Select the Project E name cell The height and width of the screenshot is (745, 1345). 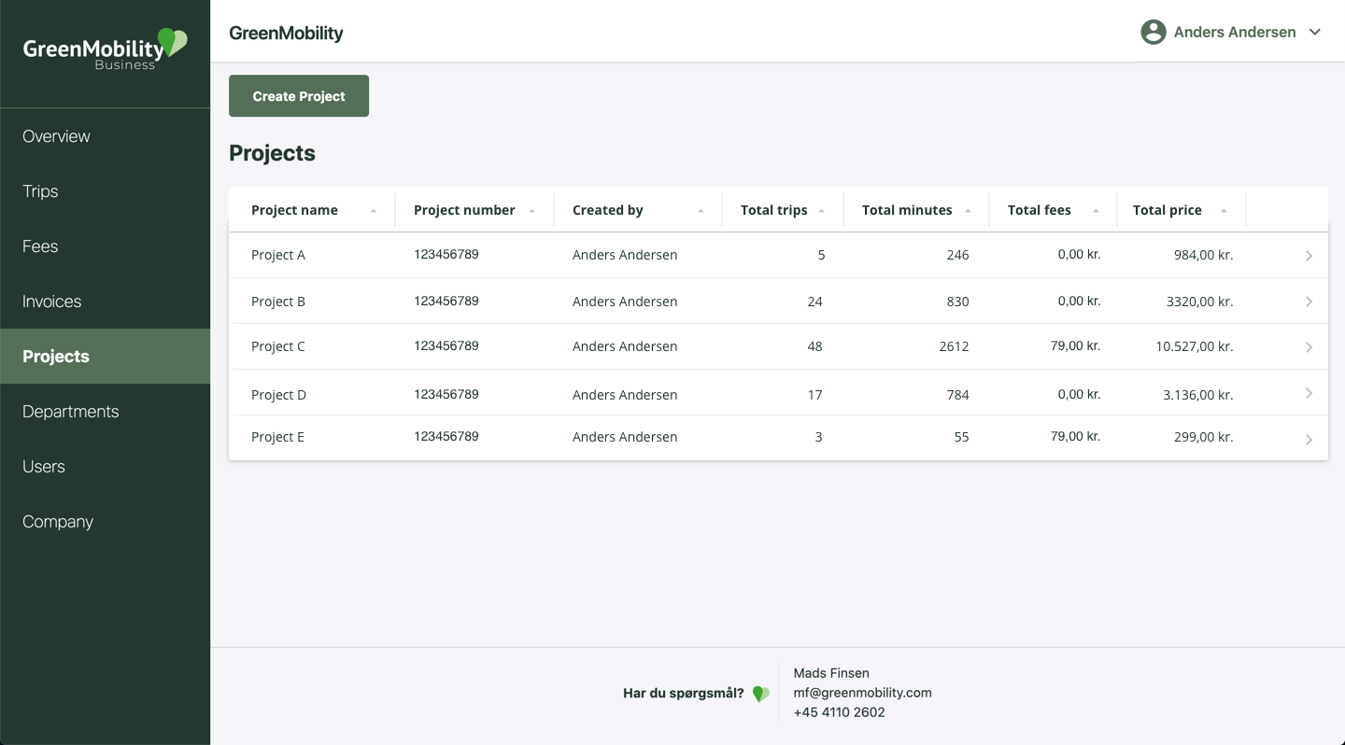tap(277, 437)
